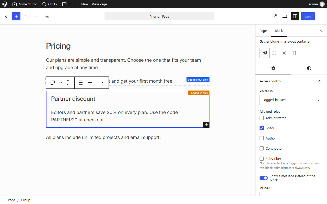Click the WordPress logo icon
This screenshot has width=327, height=204.
[5, 4]
